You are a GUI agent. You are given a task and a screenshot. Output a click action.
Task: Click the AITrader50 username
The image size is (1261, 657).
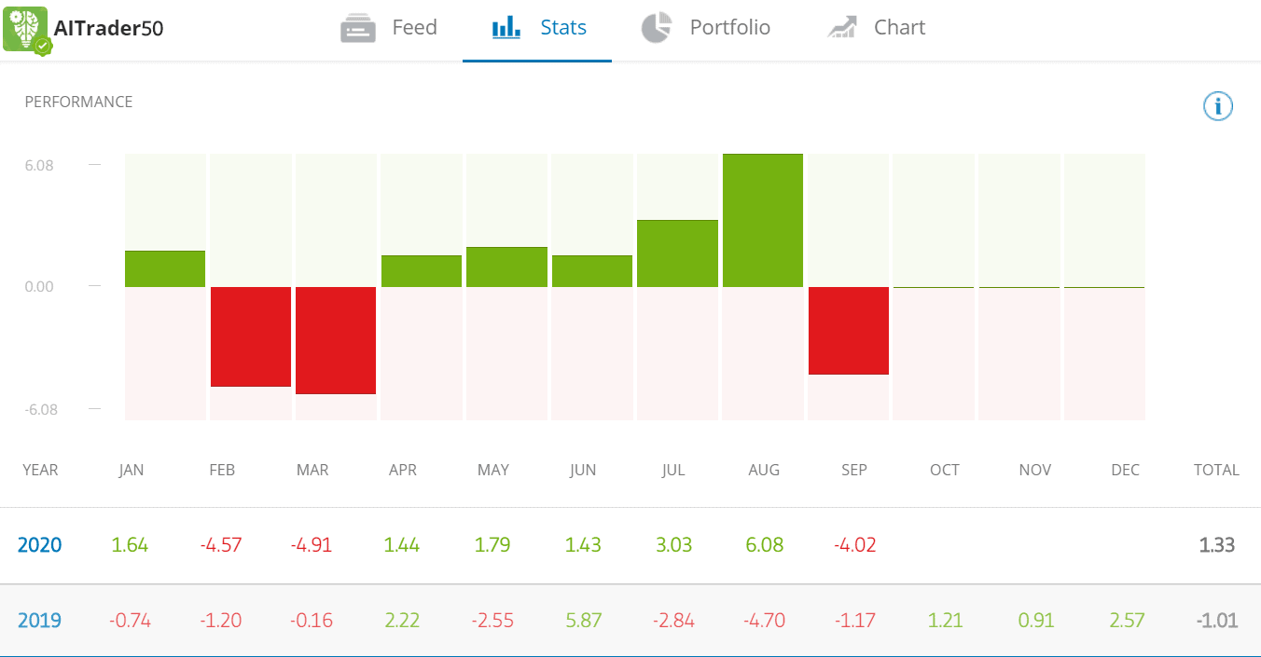coord(108,29)
